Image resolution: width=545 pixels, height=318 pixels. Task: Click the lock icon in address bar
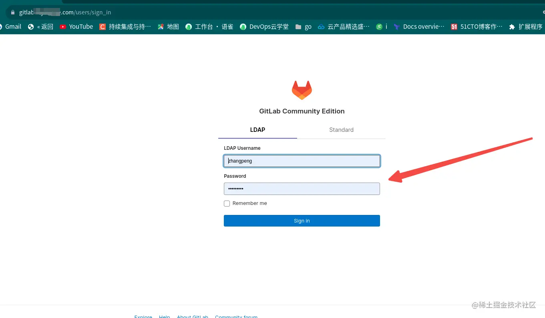point(13,12)
